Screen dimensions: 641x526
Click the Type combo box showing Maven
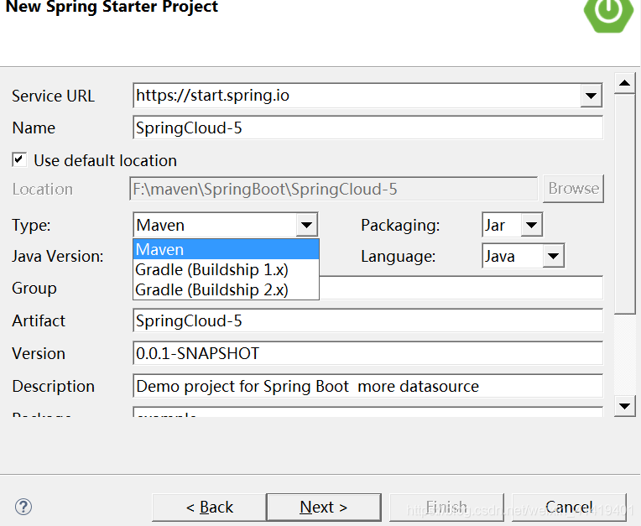(x=226, y=225)
